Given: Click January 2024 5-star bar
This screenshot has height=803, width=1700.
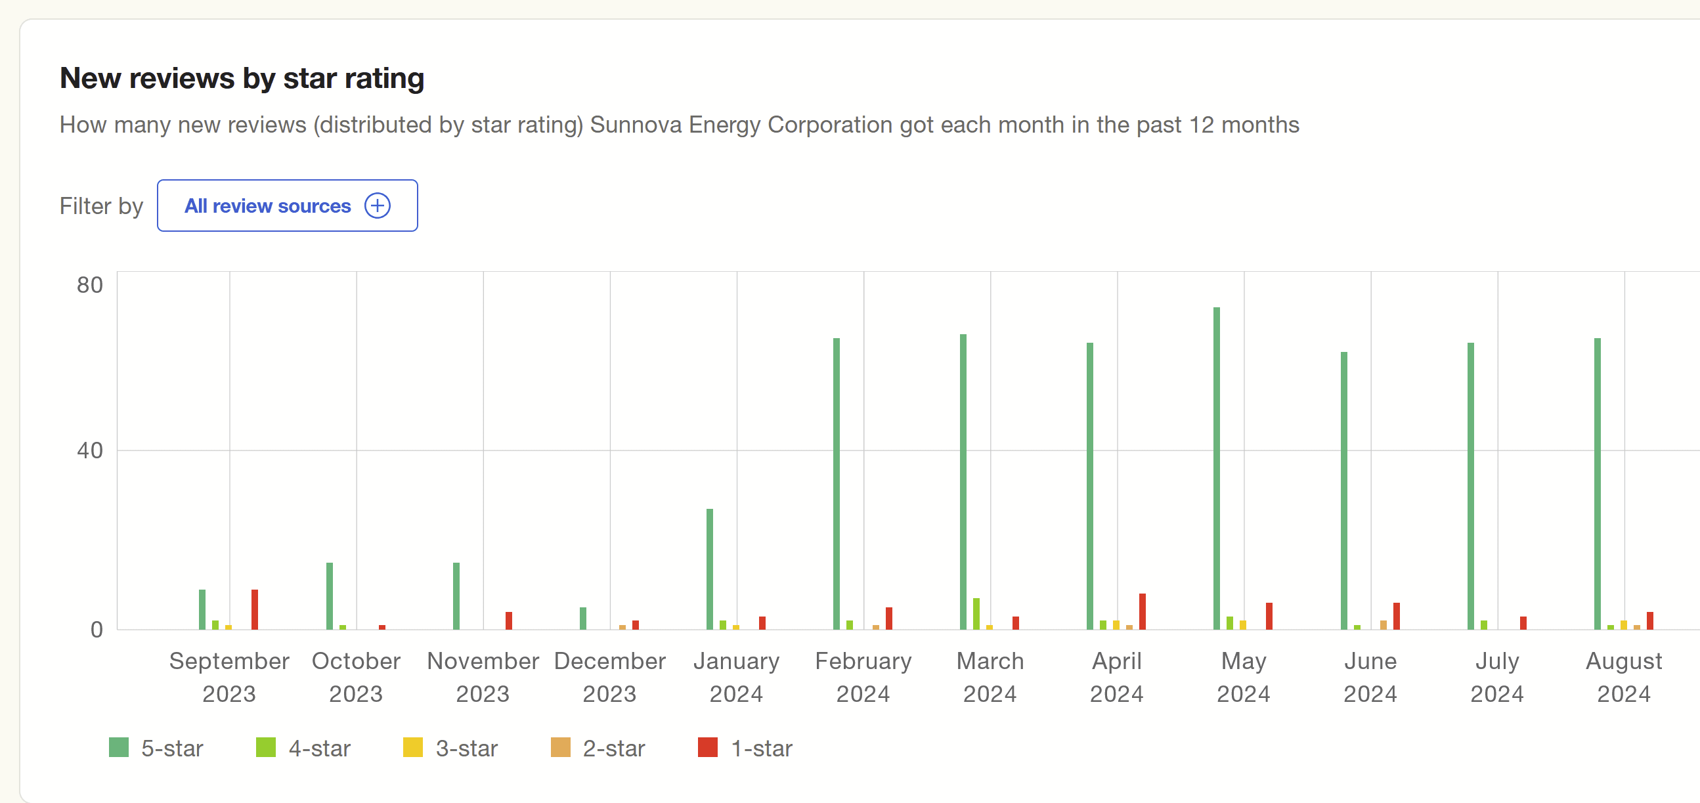Looking at the screenshot, I should tap(709, 569).
